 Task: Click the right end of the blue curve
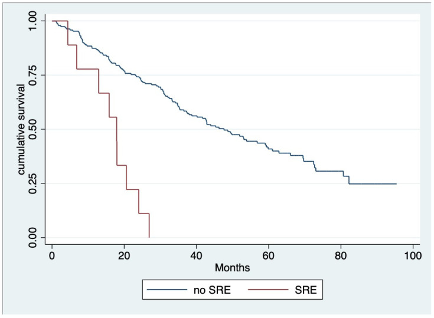(396, 184)
